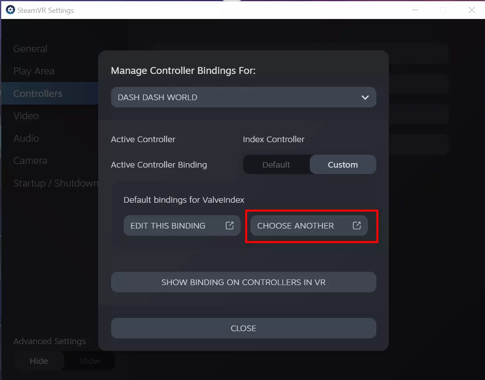Open the Video settings tab
Screen dimensions: 485x380
26,116
